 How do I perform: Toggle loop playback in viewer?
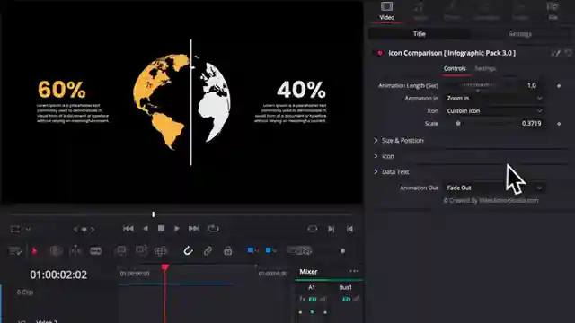213,229
